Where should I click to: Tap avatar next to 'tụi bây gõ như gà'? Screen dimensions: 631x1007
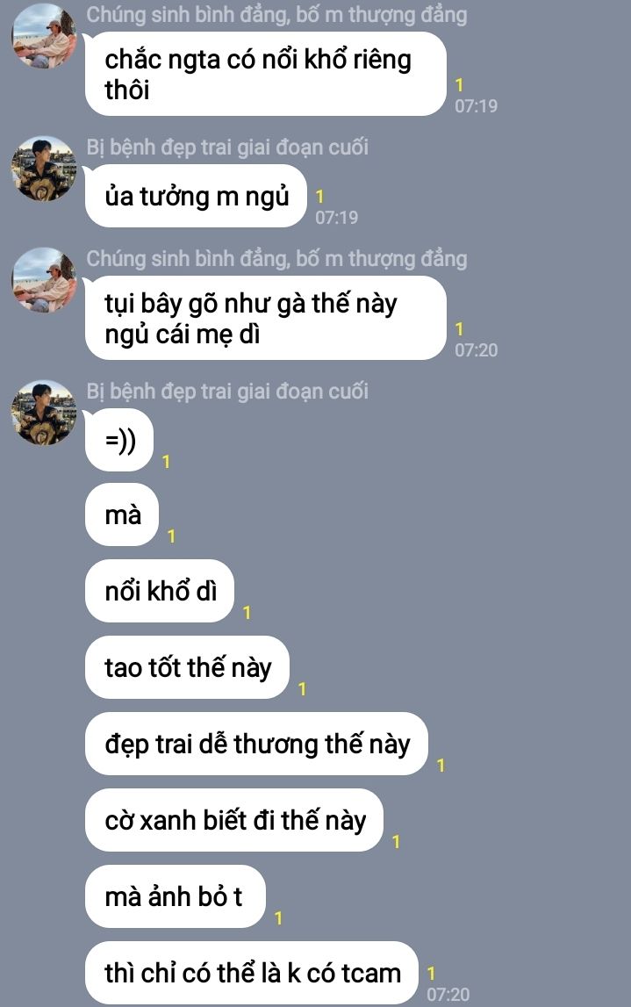pyautogui.click(x=44, y=280)
